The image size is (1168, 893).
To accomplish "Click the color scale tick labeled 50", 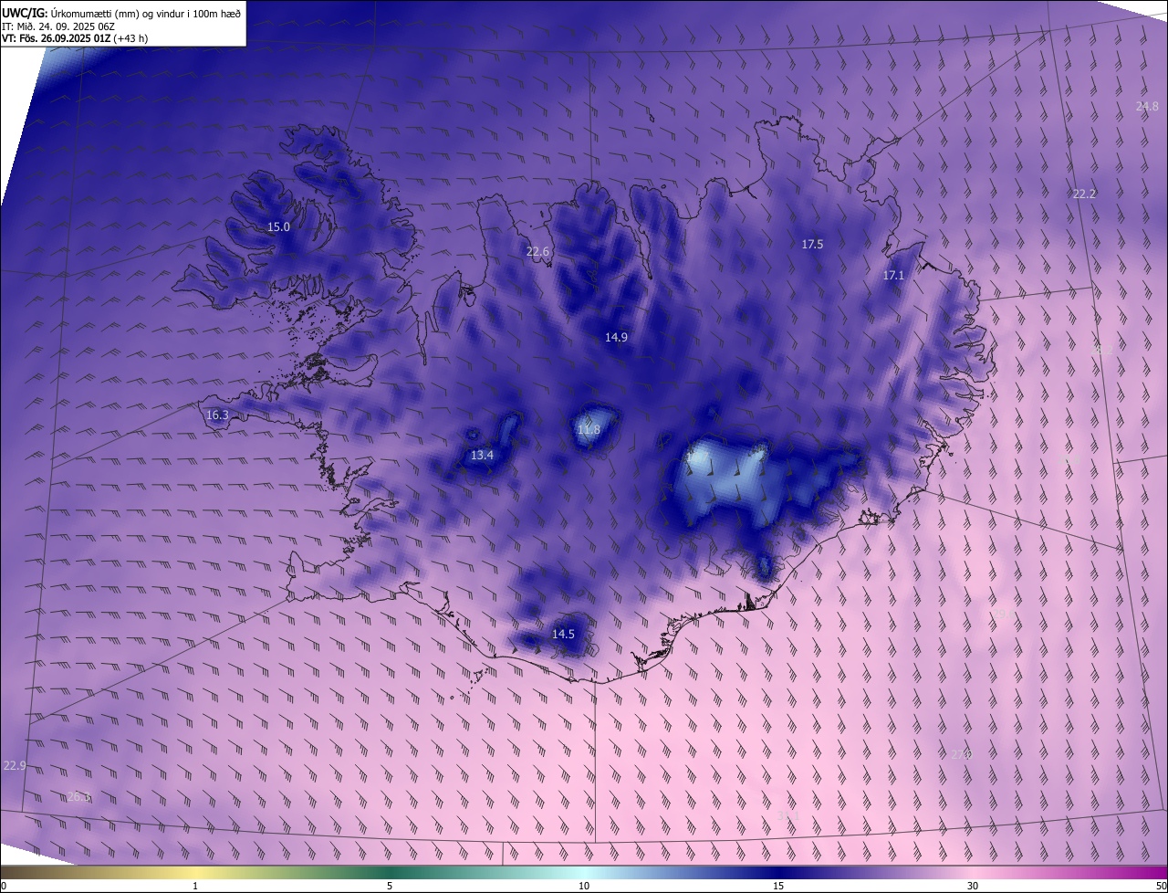I will pyautogui.click(x=1161, y=886).
